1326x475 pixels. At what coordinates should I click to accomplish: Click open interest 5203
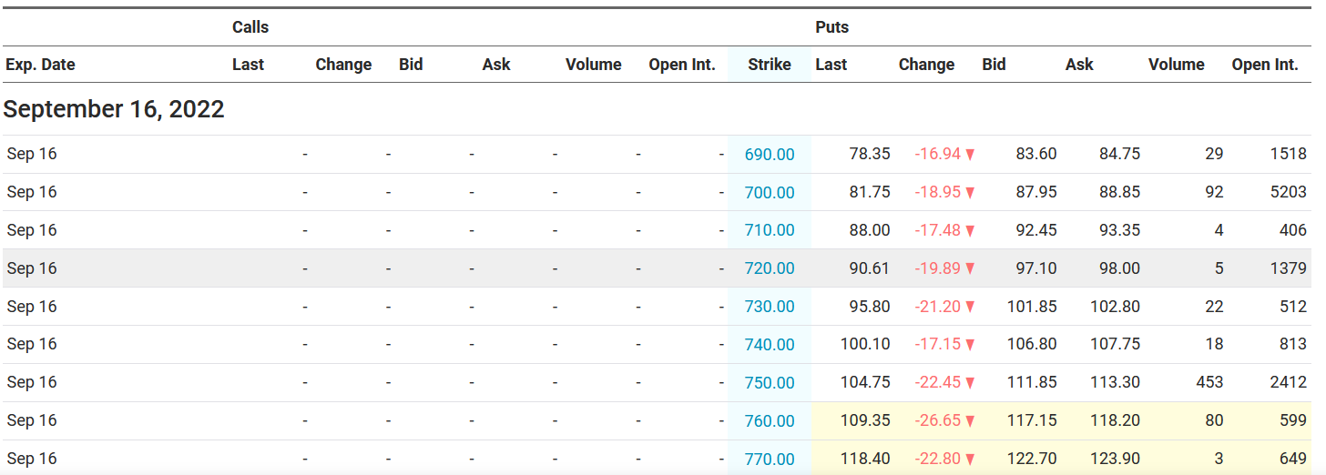pyautogui.click(x=1289, y=192)
